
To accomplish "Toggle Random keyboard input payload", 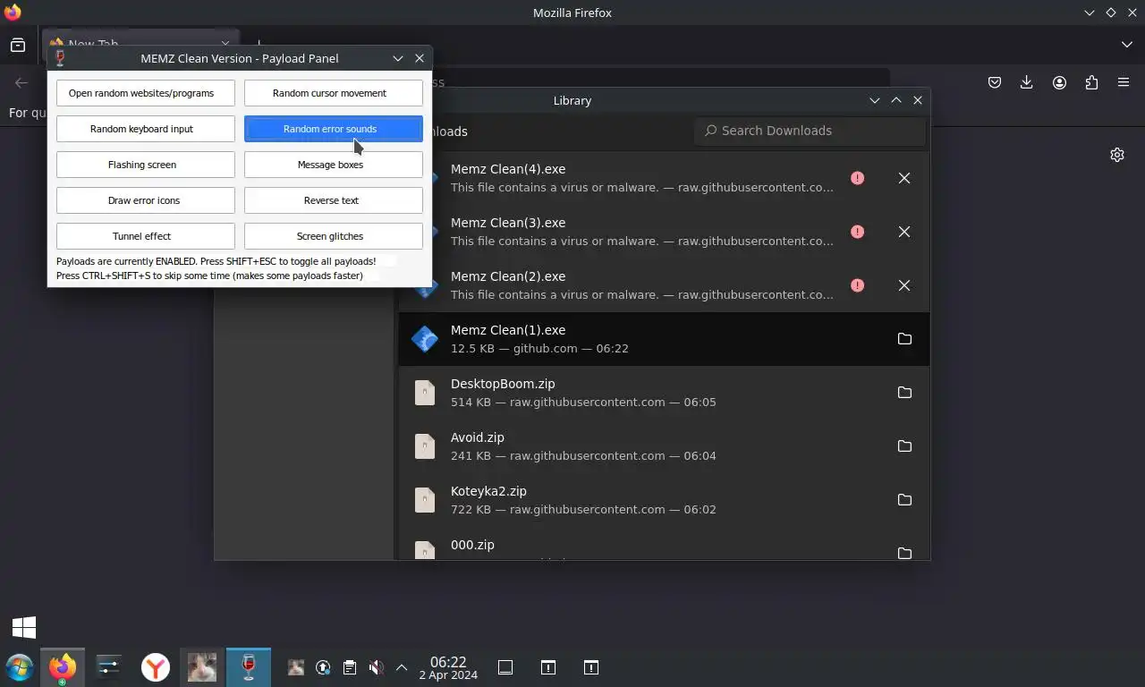I will pos(146,129).
